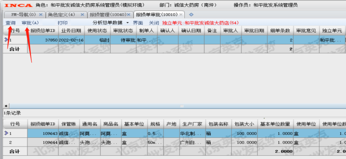Click the 关闭 toolbar item
346x159 pixels.
[154, 23]
